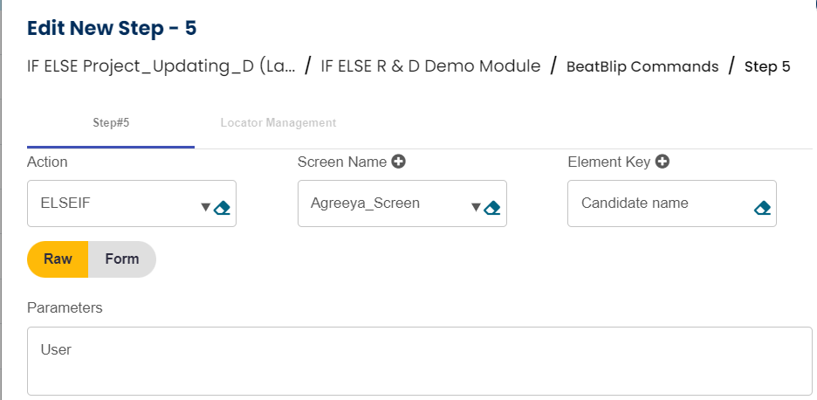Erase the Element Key value
Screen dimensions: 817x400
pyautogui.click(x=762, y=207)
